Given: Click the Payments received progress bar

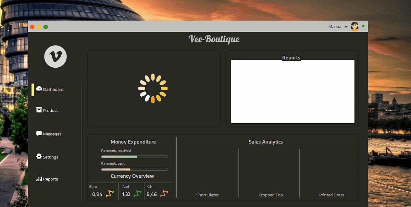Looking at the screenshot, I should coord(134,156).
